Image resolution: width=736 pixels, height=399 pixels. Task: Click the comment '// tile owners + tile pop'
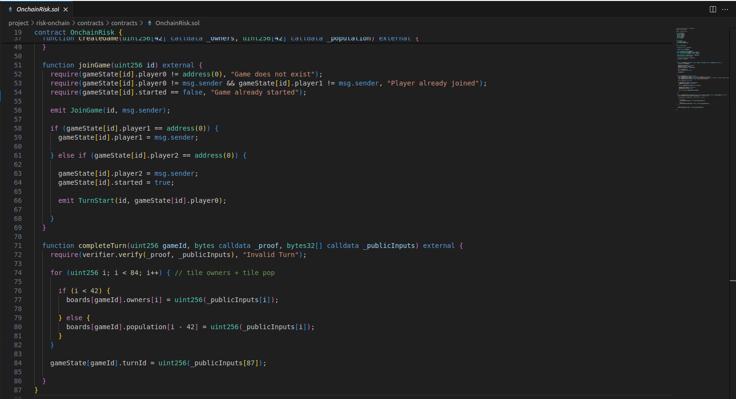(224, 273)
